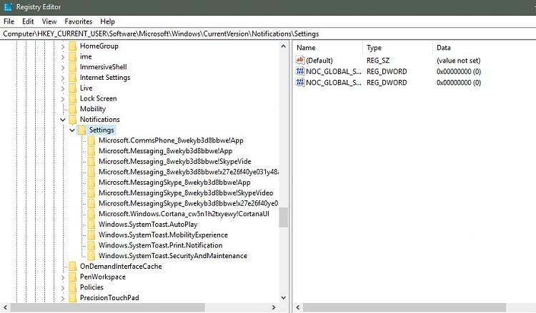Click the second NOC_GLOBAL_S DWORD value icon
Viewport: 536px width, 313px height.
(x=299, y=82)
